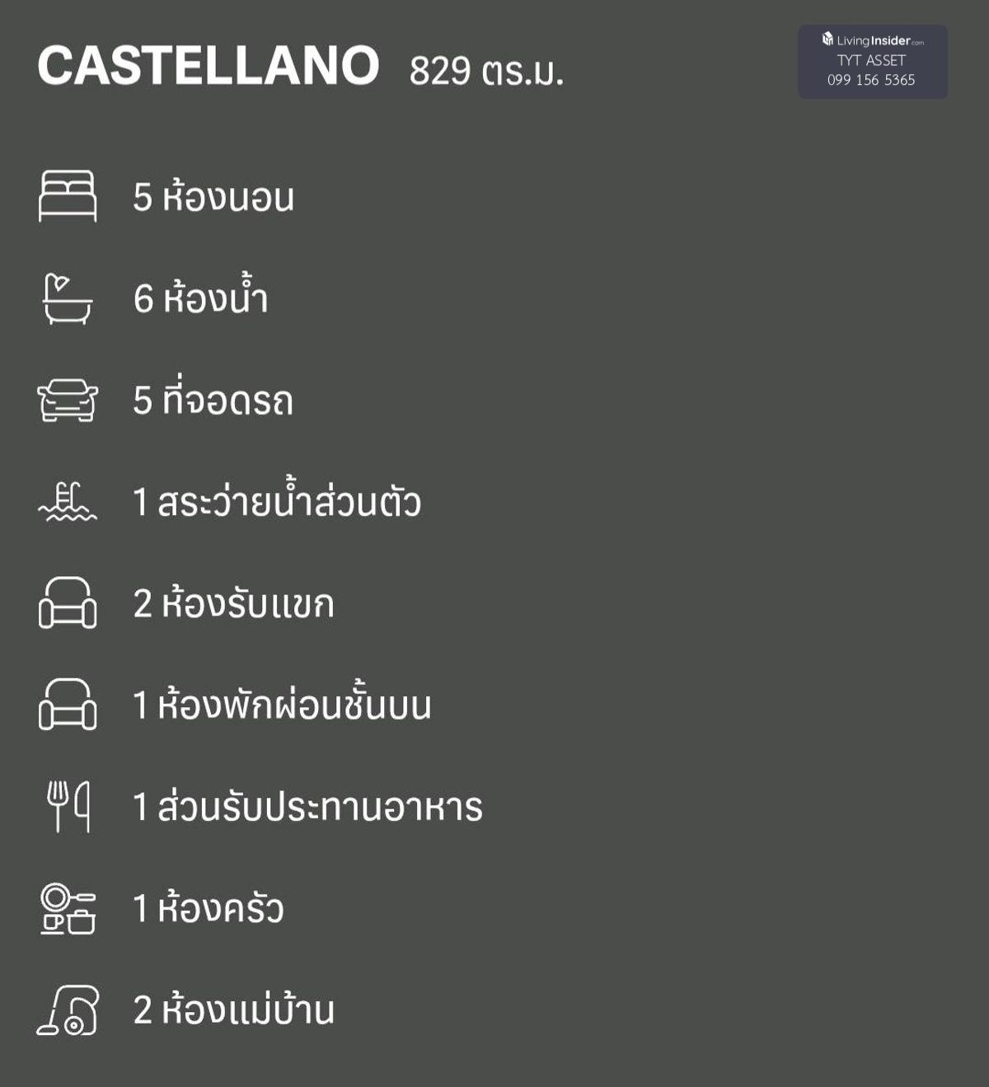Click the fork and knife icon
The image size is (989, 1087).
coord(68,806)
